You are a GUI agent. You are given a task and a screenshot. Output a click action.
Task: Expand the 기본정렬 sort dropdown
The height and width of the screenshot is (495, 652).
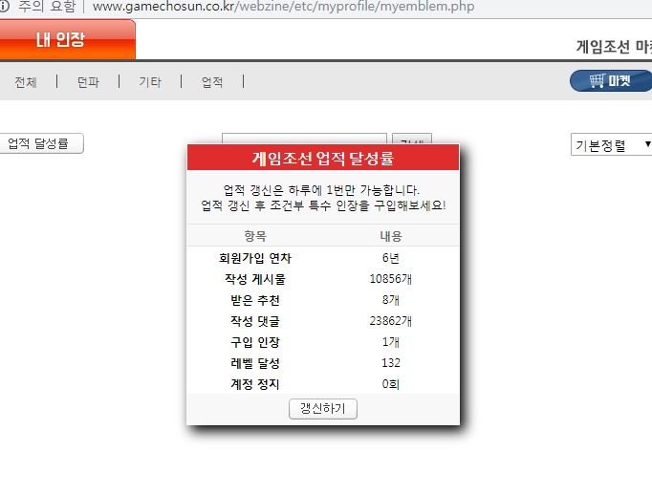pyautogui.click(x=611, y=145)
